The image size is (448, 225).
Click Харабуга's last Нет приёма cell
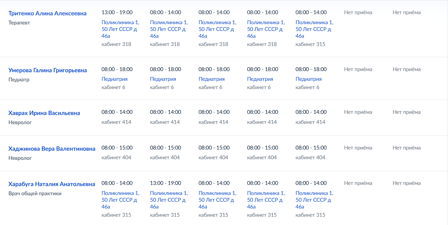407,183
